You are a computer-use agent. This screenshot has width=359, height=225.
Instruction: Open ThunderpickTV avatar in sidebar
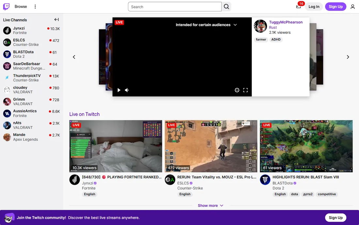tap(7, 78)
